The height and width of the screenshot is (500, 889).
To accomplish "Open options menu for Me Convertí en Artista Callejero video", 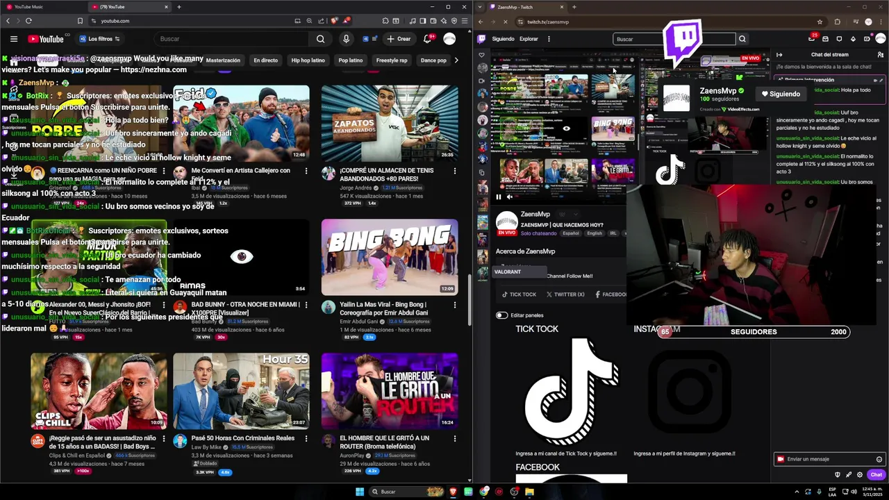I will pyautogui.click(x=306, y=171).
